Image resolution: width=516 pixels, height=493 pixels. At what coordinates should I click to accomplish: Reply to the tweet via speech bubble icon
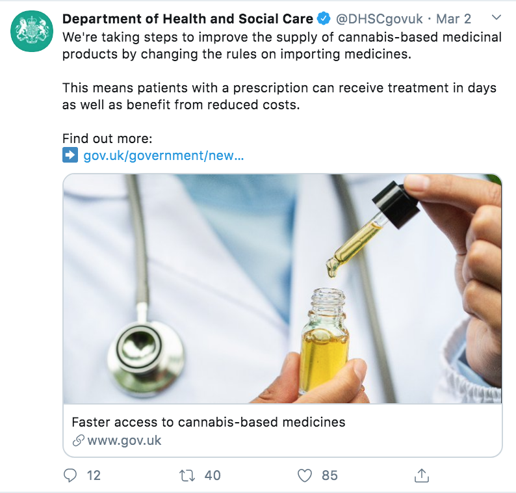tap(70, 475)
